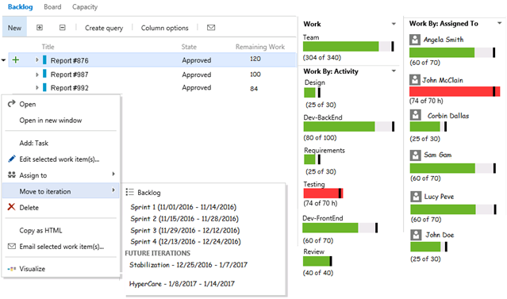Click the expand all plus icon in toolbar
The height and width of the screenshot is (299, 507).
click(40, 28)
